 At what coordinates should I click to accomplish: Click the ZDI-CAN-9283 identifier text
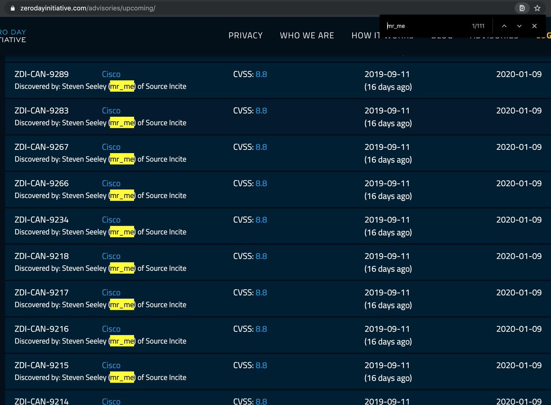click(42, 110)
